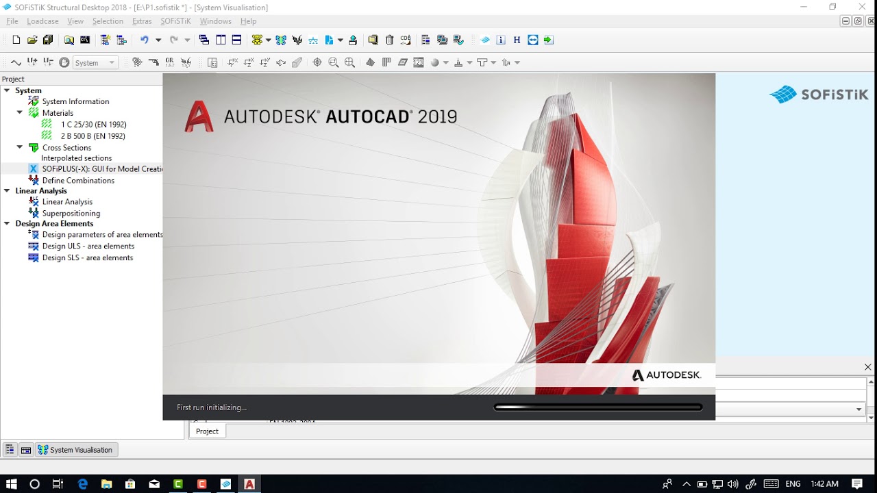This screenshot has width=877, height=493.
Task: Click the green arrow export icon
Action: tap(548, 40)
